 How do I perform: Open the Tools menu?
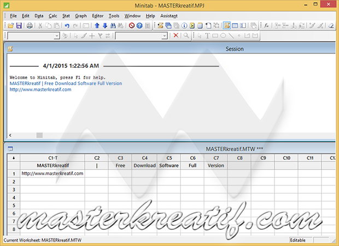[114, 16]
